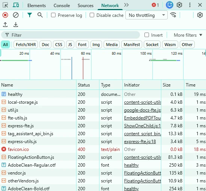Click into the Filter text field
This screenshot has height=191, width=206.
[x=71, y=35]
